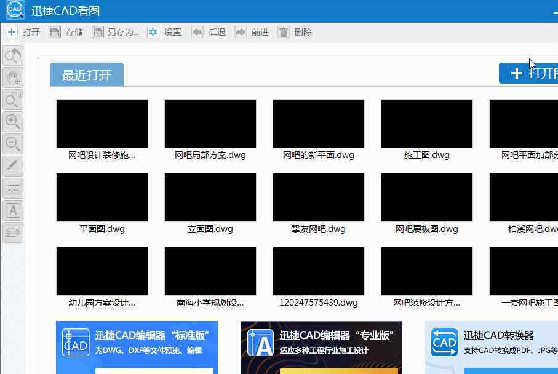Click the Back (后退) arrow icon
Image resolution: width=558 pixels, height=374 pixels.
pyautogui.click(x=197, y=32)
